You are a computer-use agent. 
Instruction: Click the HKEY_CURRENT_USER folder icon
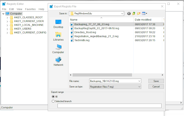click(x=11, y=21)
